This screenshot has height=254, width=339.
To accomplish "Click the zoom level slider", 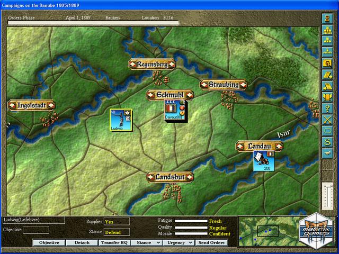I will pyautogui.click(x=327, y=197).
